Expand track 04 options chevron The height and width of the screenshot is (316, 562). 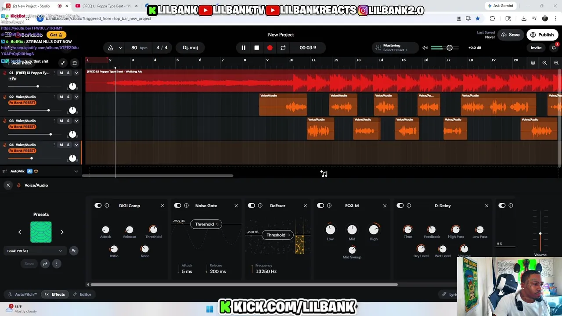(76, 144)
